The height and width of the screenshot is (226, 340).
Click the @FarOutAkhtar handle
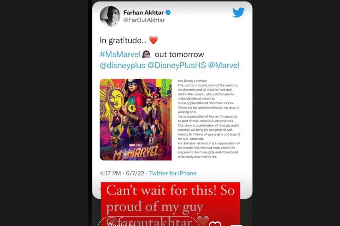coord(144,20)
